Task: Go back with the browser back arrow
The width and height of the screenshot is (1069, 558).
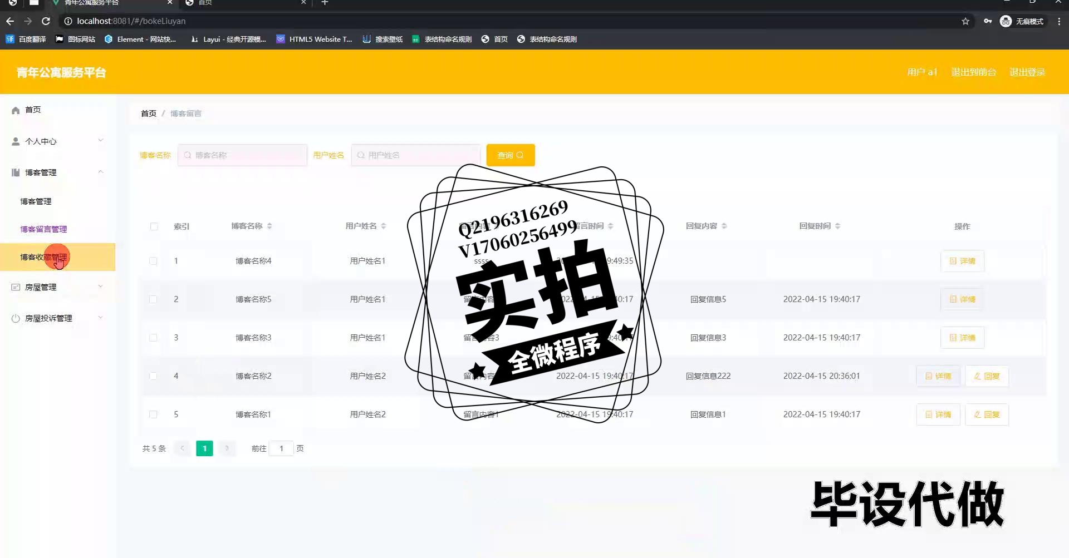Action: (10, 21)
